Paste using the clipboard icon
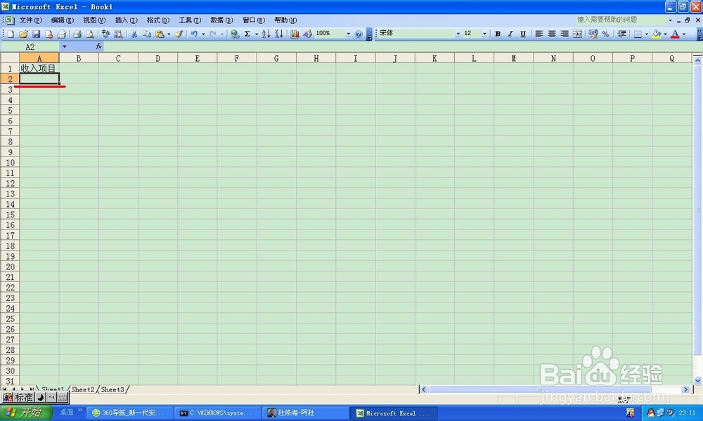Viewport: 703px width, 421px height. point(160,34)
